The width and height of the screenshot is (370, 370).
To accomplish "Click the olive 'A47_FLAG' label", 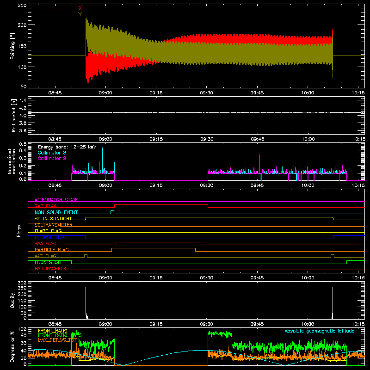I will [45, 256].
